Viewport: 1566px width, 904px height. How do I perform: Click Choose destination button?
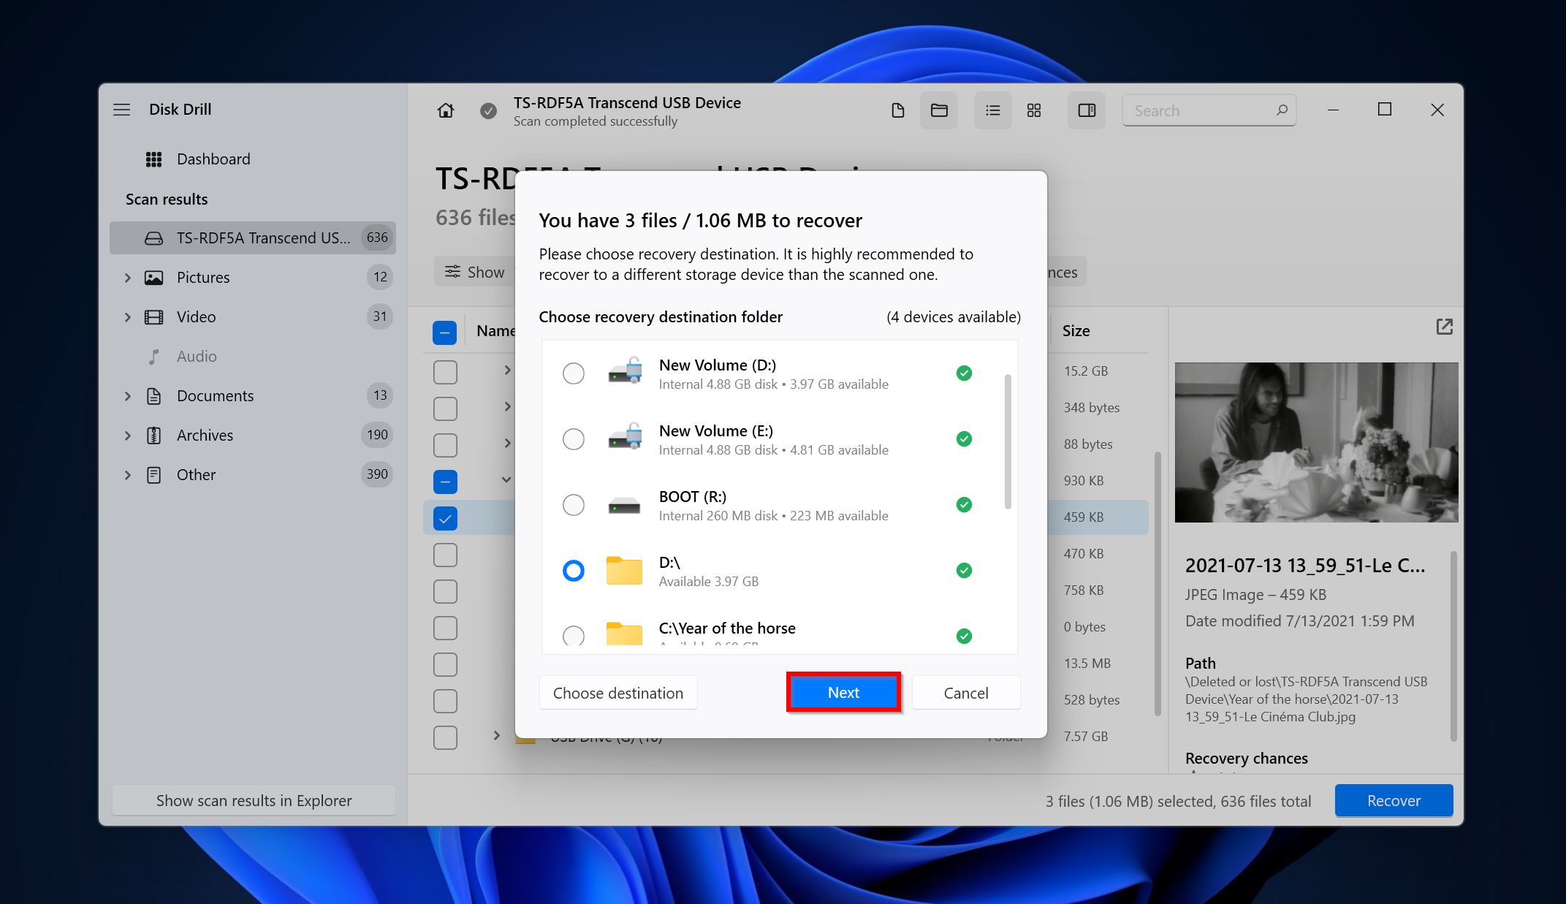click(x=618, y=693)
